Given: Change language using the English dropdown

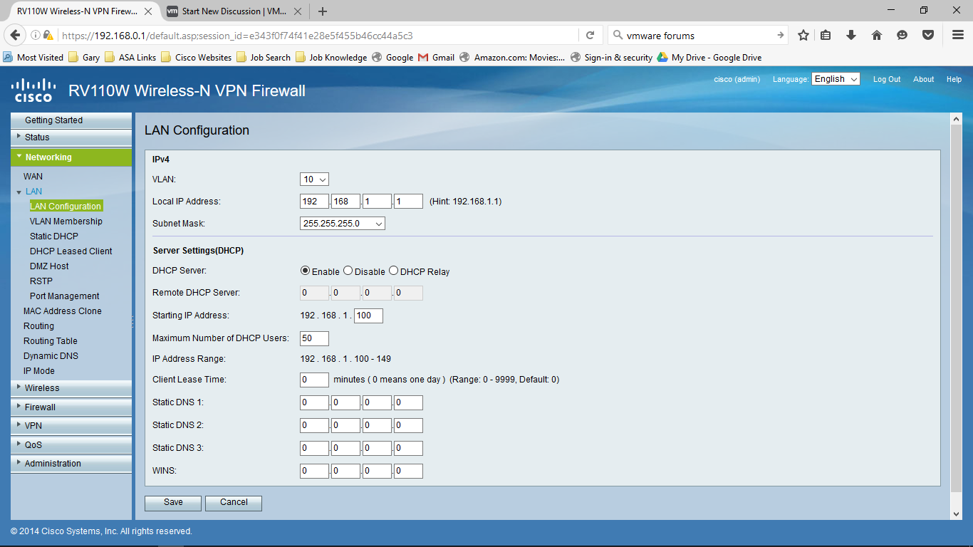Looking at the screenshot, I should (835, 78).
